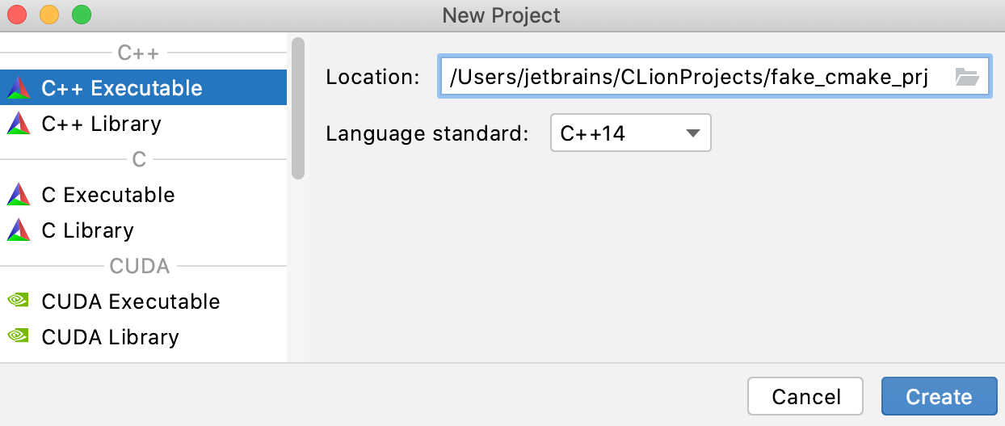Click the Create button
1005x426 pixels.
[939, 397]
